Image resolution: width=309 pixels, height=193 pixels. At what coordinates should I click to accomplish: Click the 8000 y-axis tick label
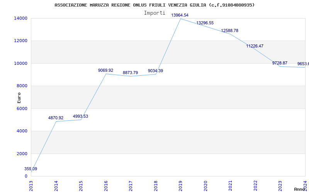pyautogui.click(x=22, y=86)
